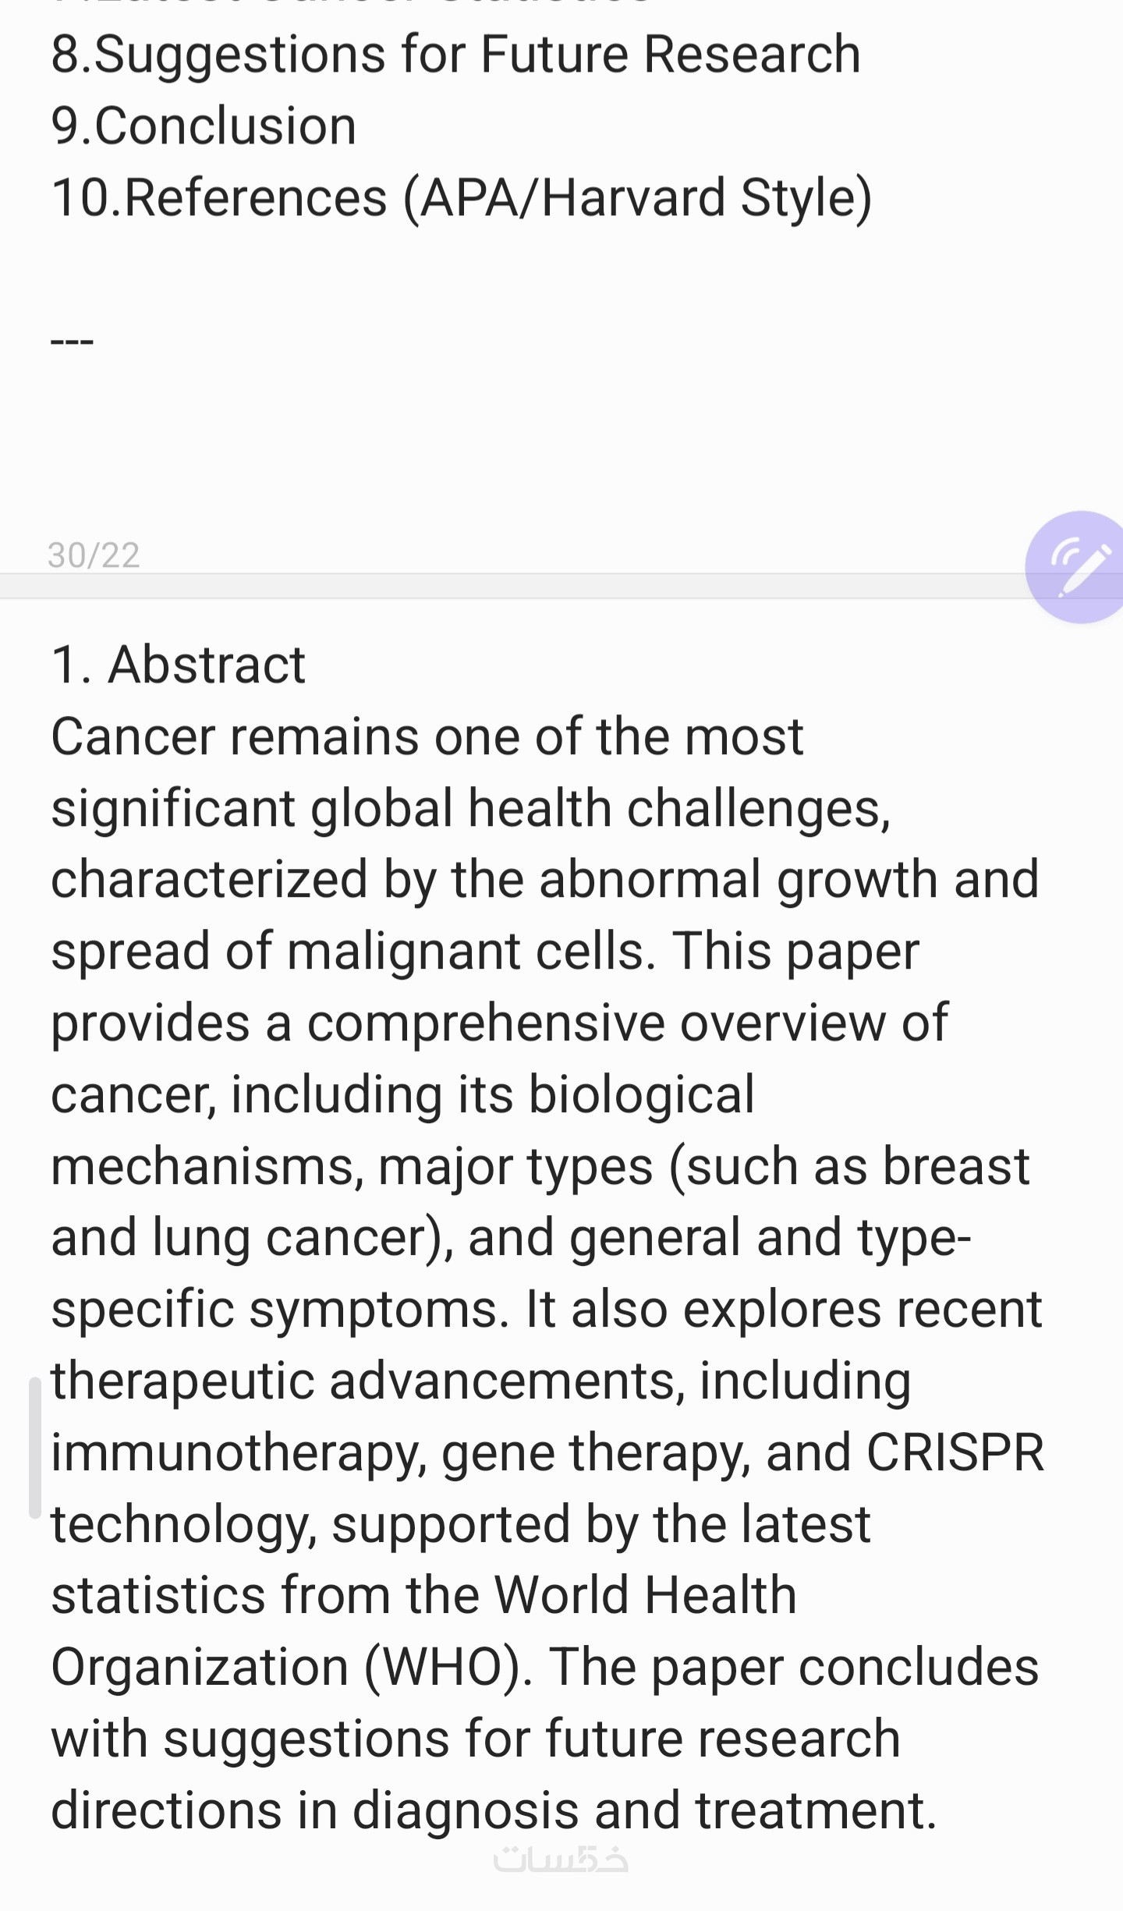This screenshot has width=1123, height=1911.
Task: Click the word "comprehensive" in the abstract
Action: click(x=485, y=1023)
